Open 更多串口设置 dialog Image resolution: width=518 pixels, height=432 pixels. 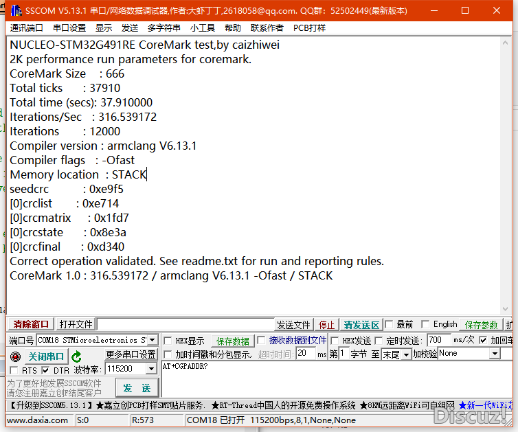tap(131, 354)
